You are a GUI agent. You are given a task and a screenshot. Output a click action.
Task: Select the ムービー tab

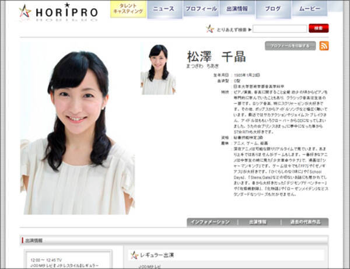click(309, 9)
